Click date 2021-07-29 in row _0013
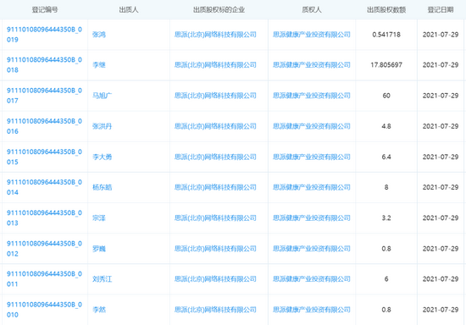The height and width of the screenshot is (325, 466). [441, 218]
